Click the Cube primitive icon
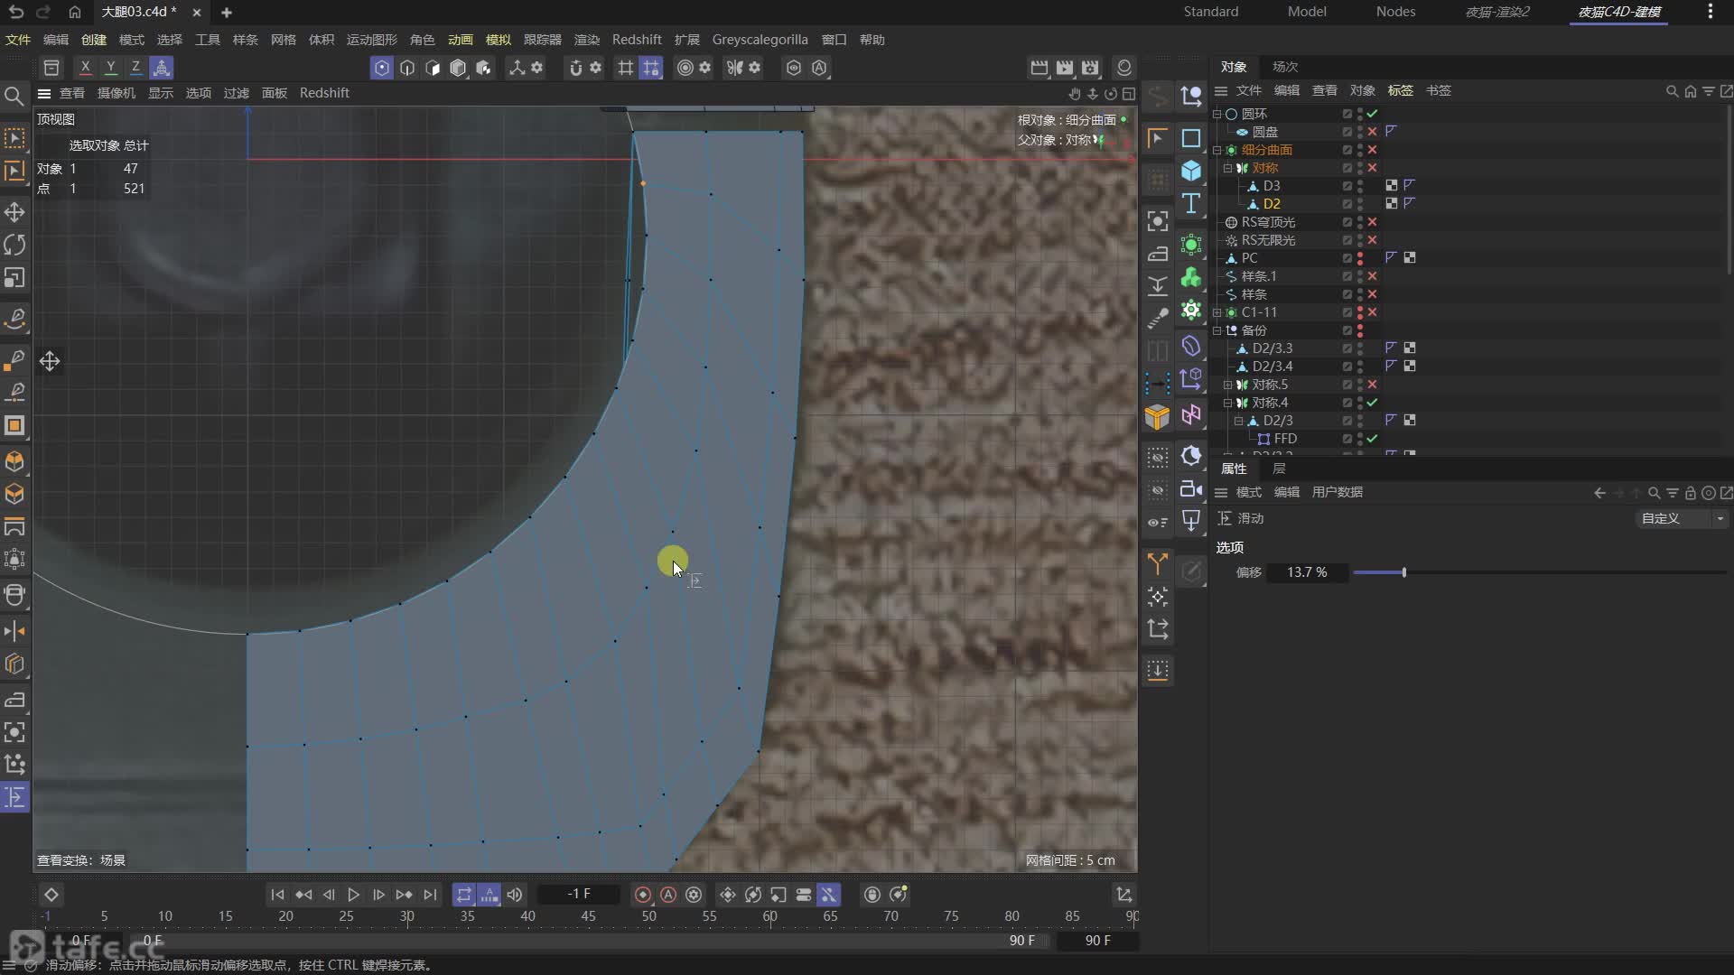 click(x=1191, y=171)
